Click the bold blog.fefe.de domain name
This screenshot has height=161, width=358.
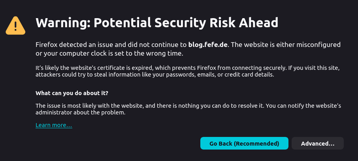coord(209,44)
